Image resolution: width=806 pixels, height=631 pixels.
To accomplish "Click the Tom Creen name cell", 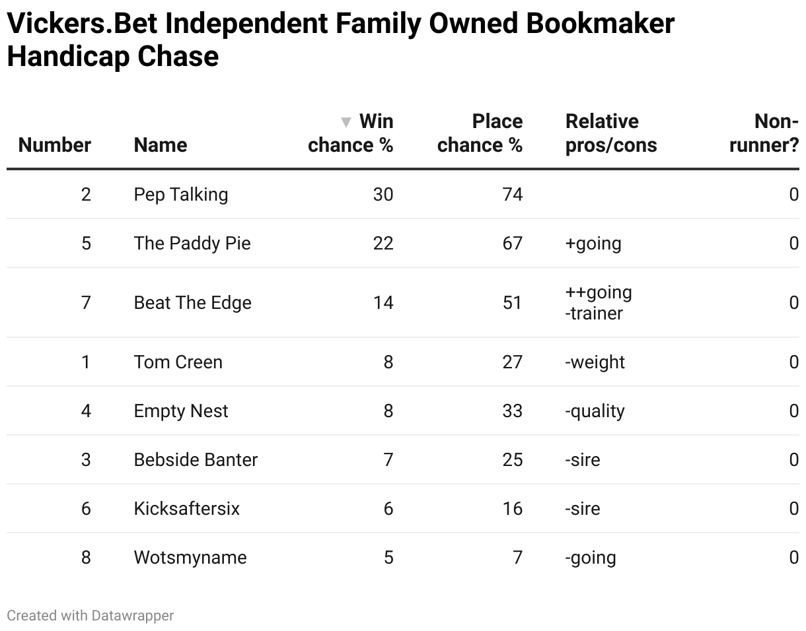I will pos(178,362).
